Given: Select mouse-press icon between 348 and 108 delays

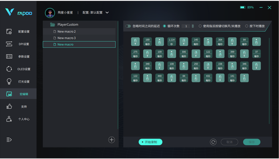Looking at the screenshot, I should [160, 66].
